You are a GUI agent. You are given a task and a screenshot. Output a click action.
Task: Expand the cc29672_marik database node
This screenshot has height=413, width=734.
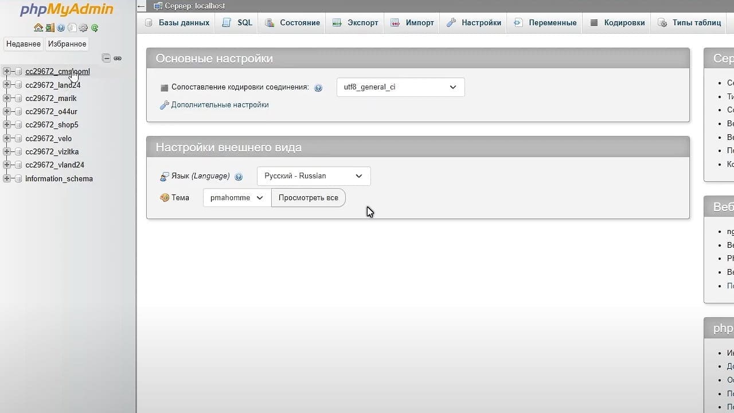coord(7,98)
